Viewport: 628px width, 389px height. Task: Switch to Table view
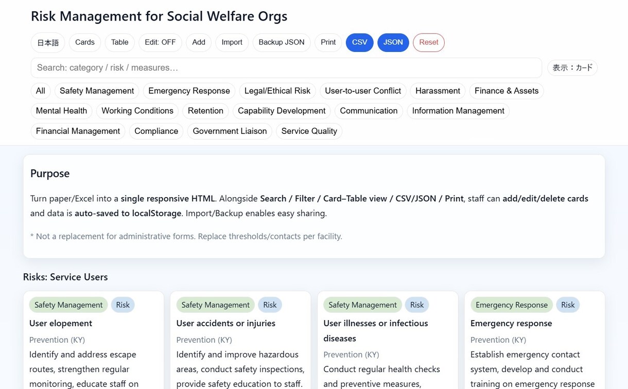tap(120, 43)
